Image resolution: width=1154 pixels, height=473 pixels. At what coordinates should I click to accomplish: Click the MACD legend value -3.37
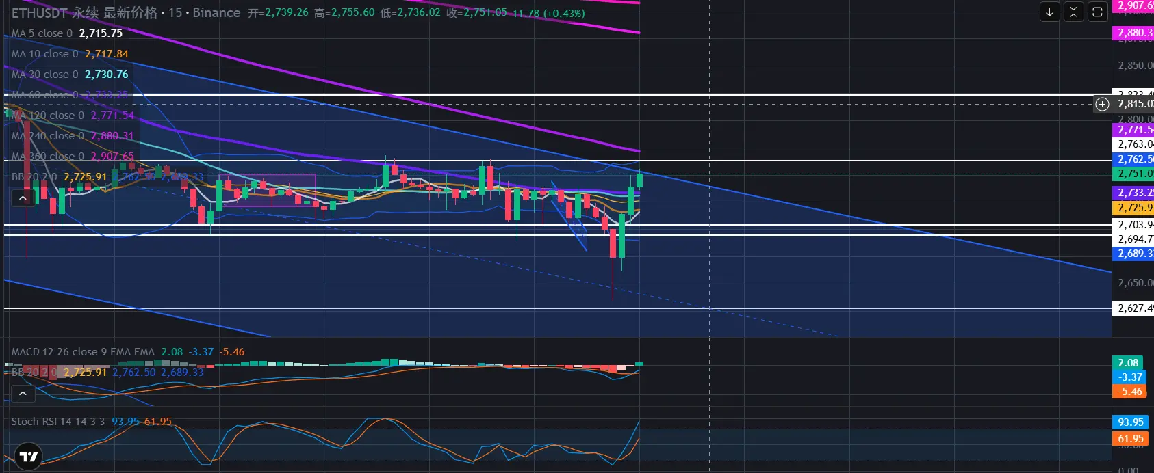pos(202,352)
